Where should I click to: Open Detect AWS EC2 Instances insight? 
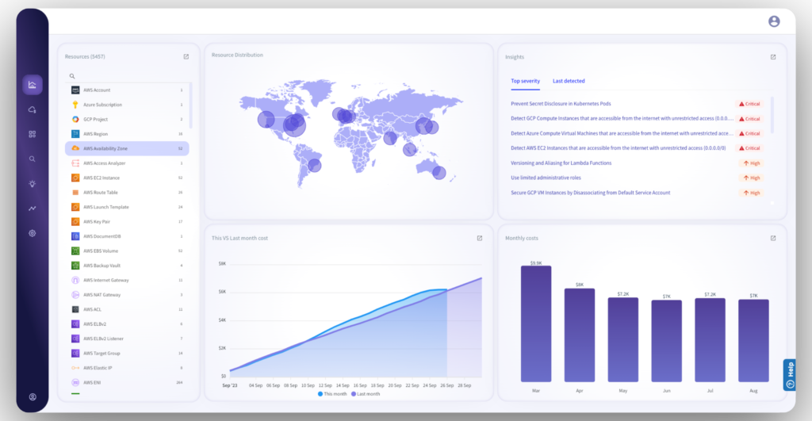[619, 148]
